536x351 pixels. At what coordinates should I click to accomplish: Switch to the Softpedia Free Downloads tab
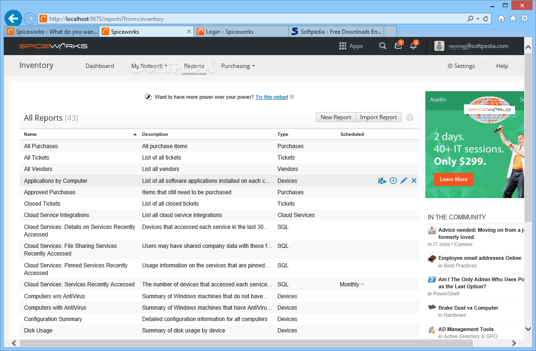[337, 31]
